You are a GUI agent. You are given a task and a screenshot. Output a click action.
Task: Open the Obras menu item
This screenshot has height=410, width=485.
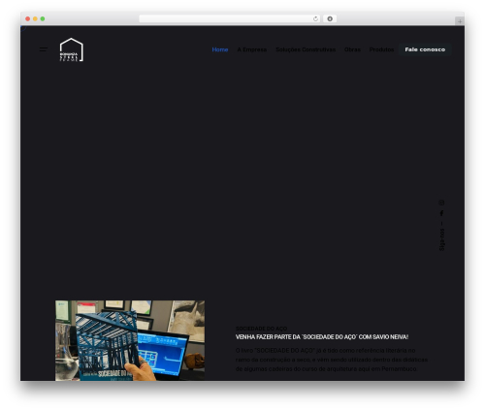click(x=352, y=49)
